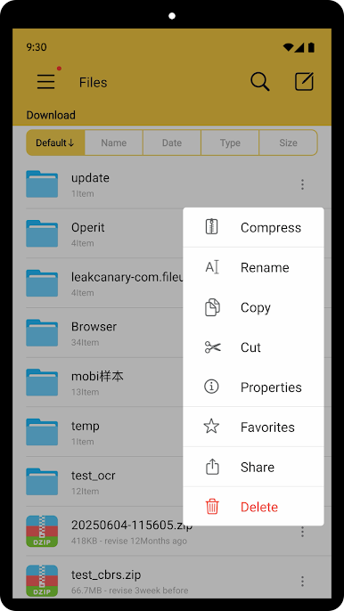344x611 pixels.
Task: Click the Rename text-cursor icon
Action: coord(212,267)
